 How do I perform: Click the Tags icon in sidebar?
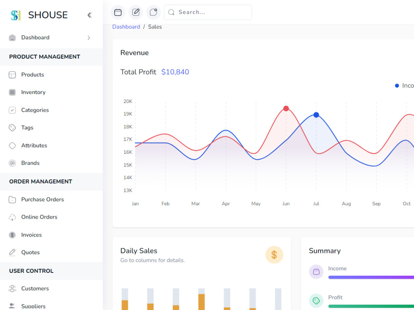click(x=12, y=128)
